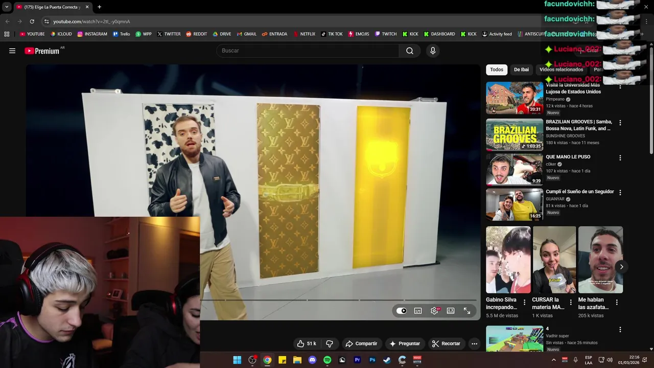Screen dimensions: 654x368
Task: Click the Recortar clip button
Action: point(446,343)
